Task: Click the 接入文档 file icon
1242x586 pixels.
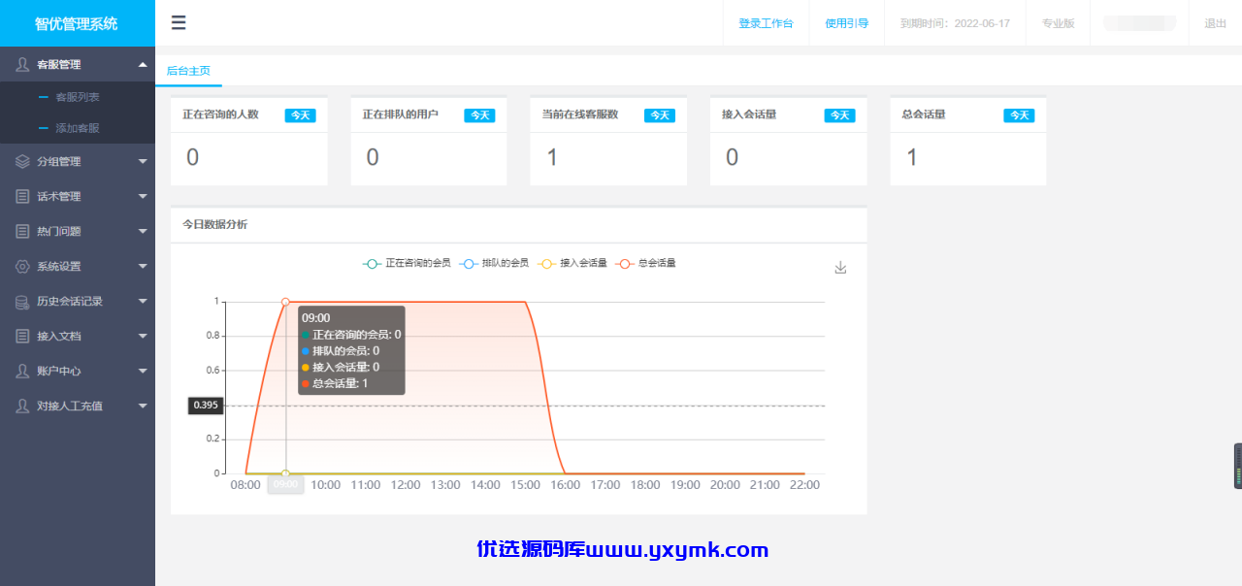Action: tap(22, 336)
